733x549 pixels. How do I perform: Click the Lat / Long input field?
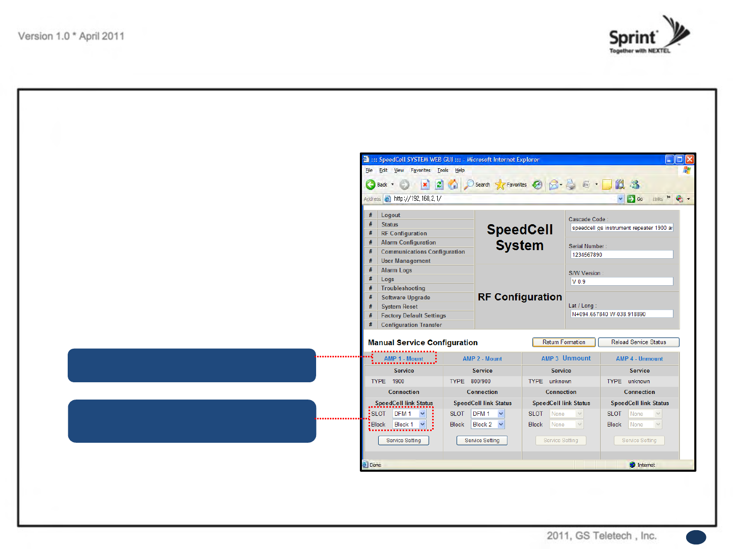point(622,314)
